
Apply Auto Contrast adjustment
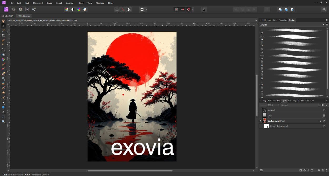click(x=73, y=9)
